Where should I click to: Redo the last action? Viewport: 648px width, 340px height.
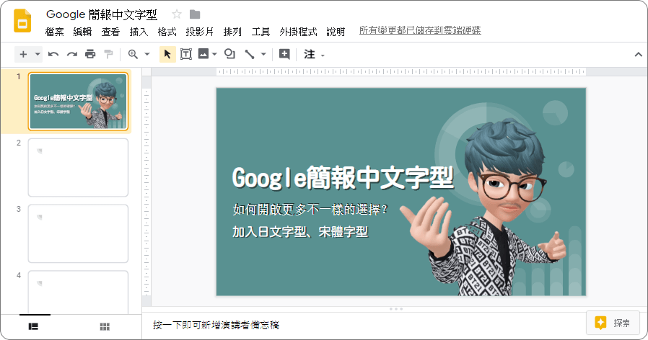click(x=72, y=55)
